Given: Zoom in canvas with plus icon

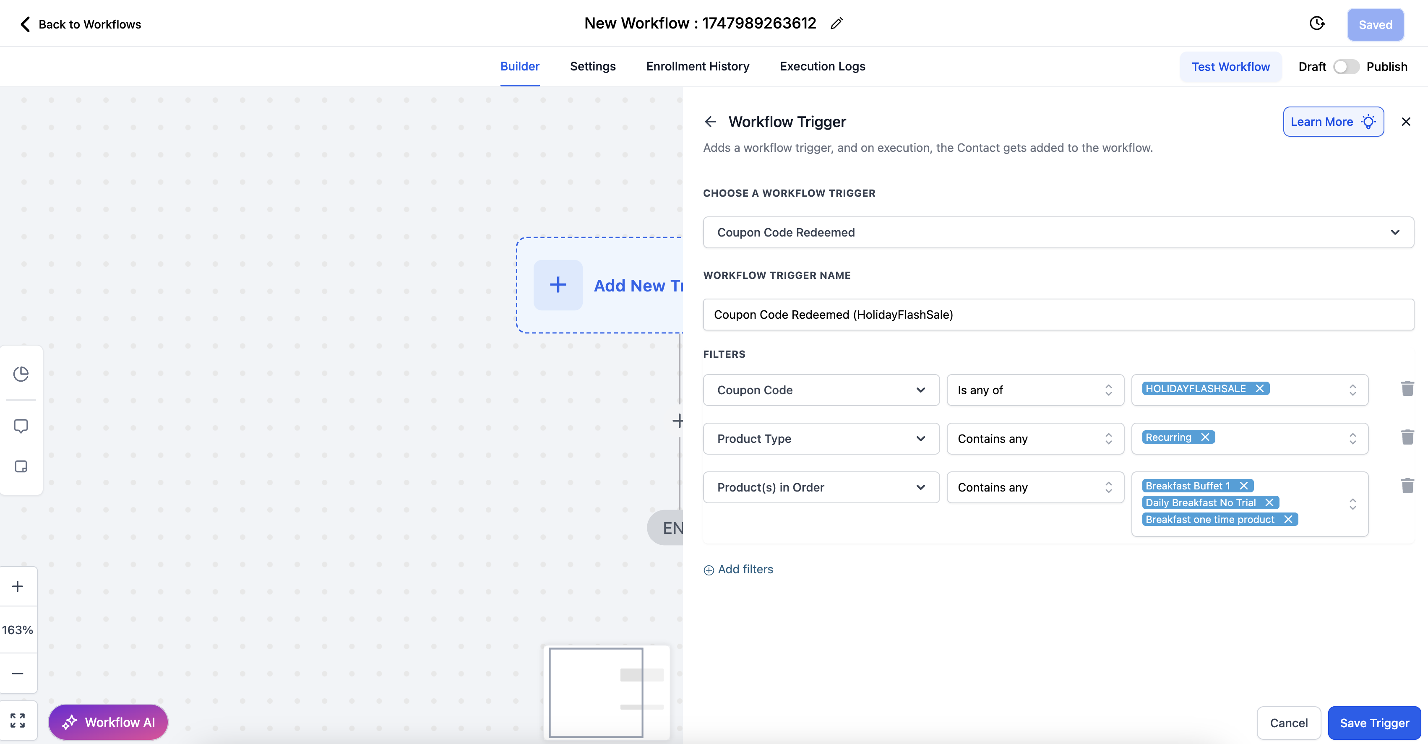Looking at the screenshot, I should [18, 586].
